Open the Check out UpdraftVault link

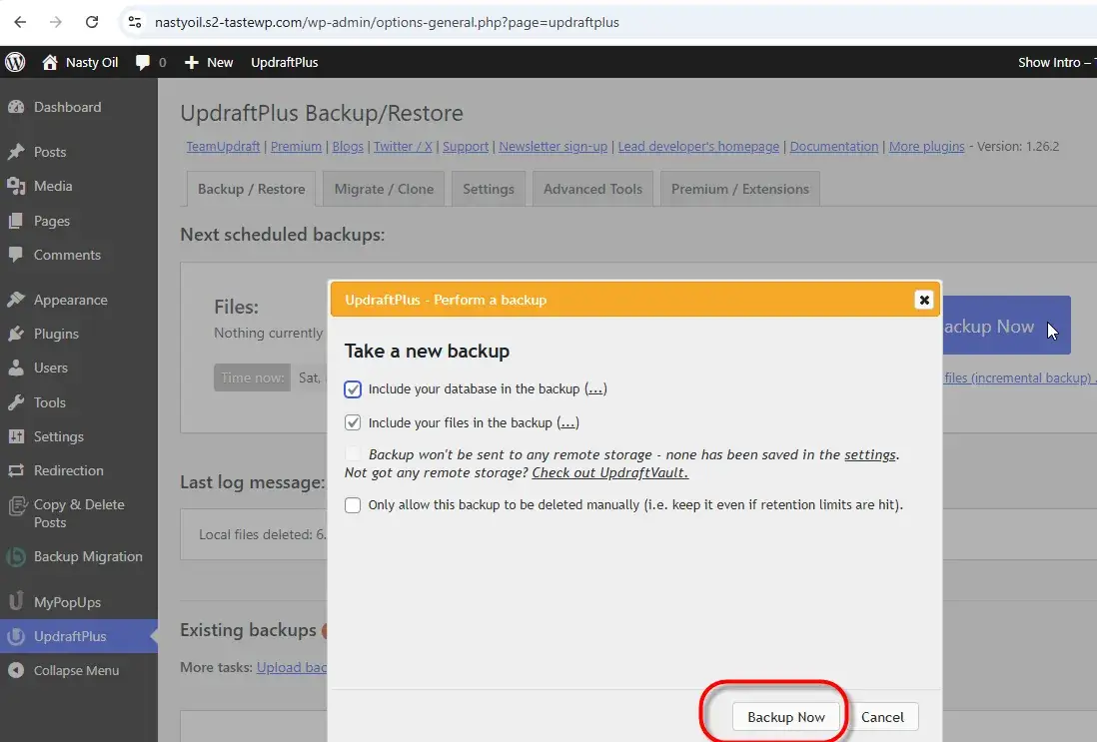coord(609,472)
